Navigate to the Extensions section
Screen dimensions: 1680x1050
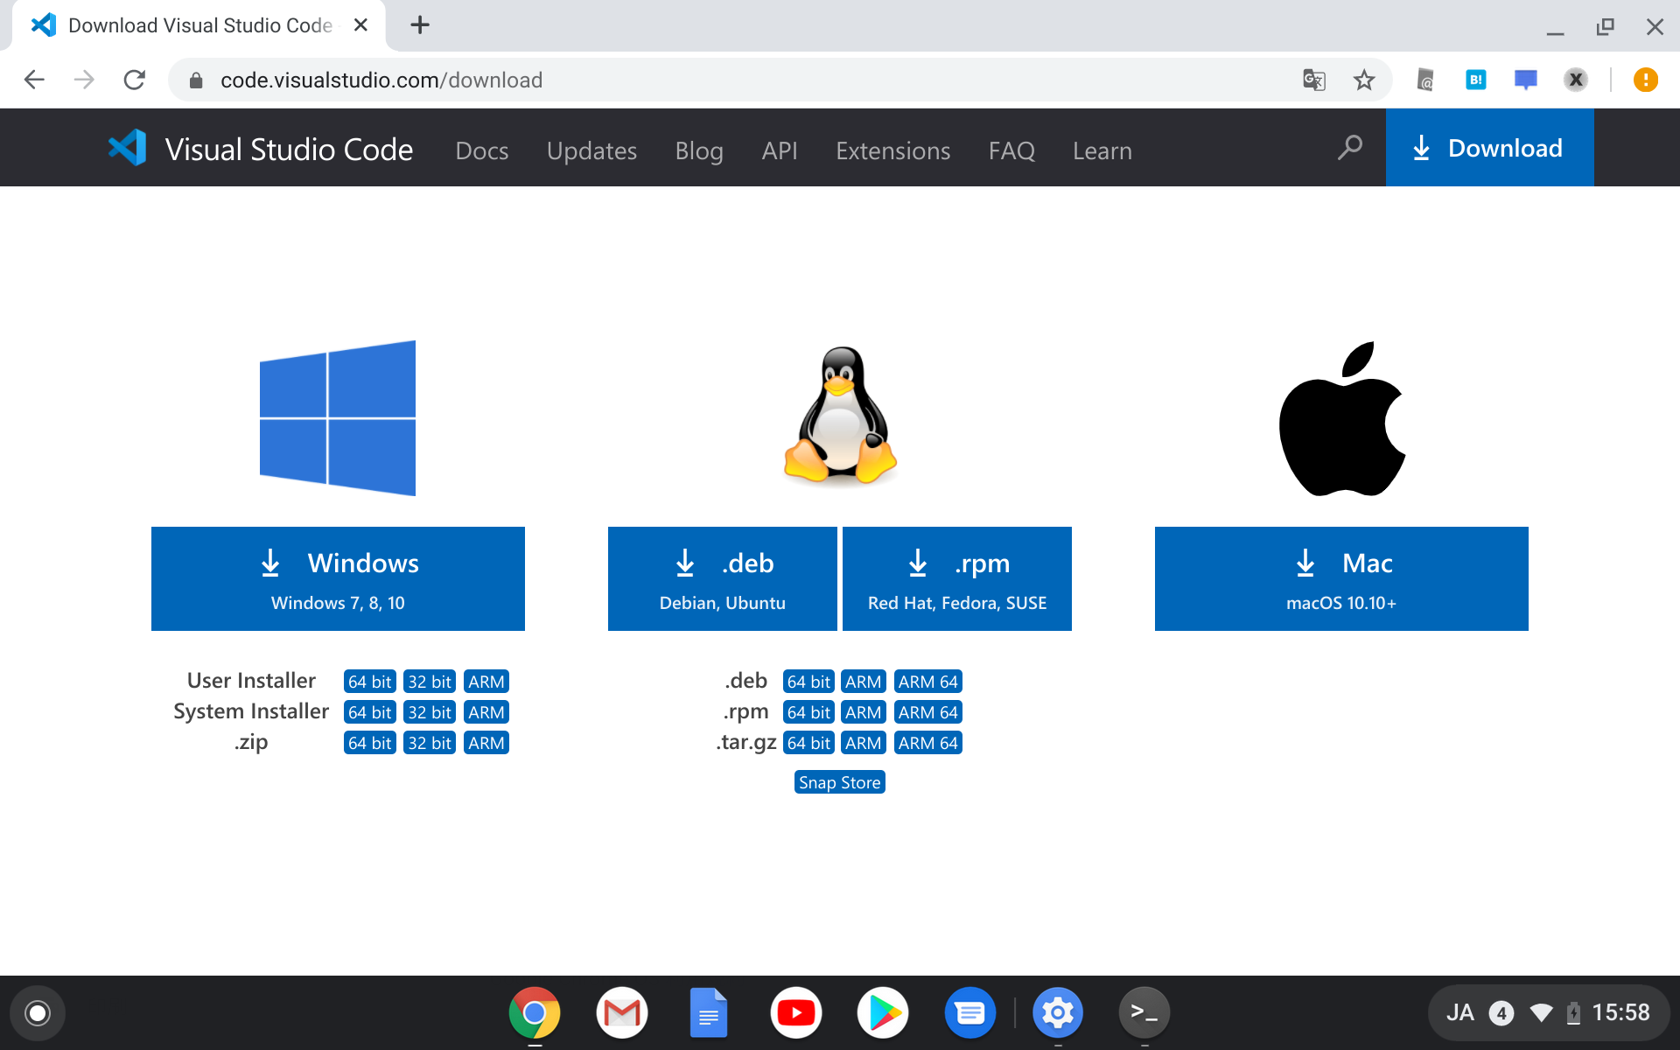pos(892,150)
